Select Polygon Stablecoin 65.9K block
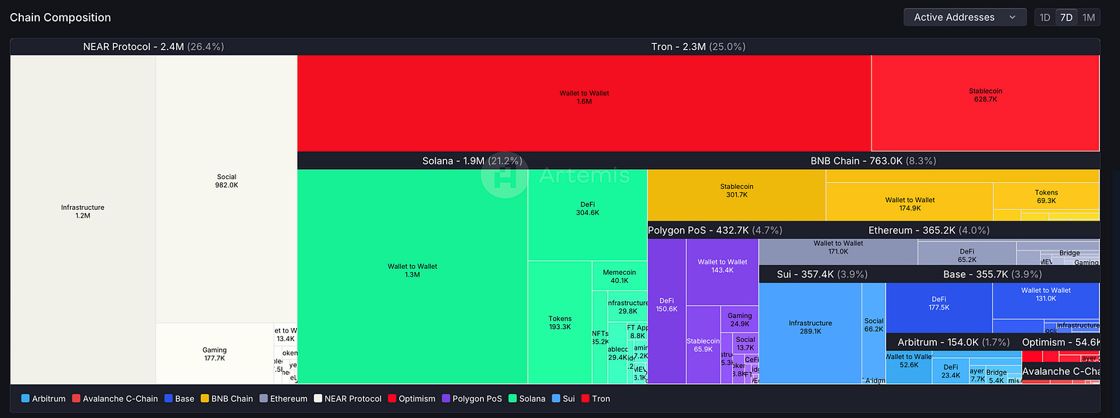The image size is (1120, 418). tap(703, 344)
